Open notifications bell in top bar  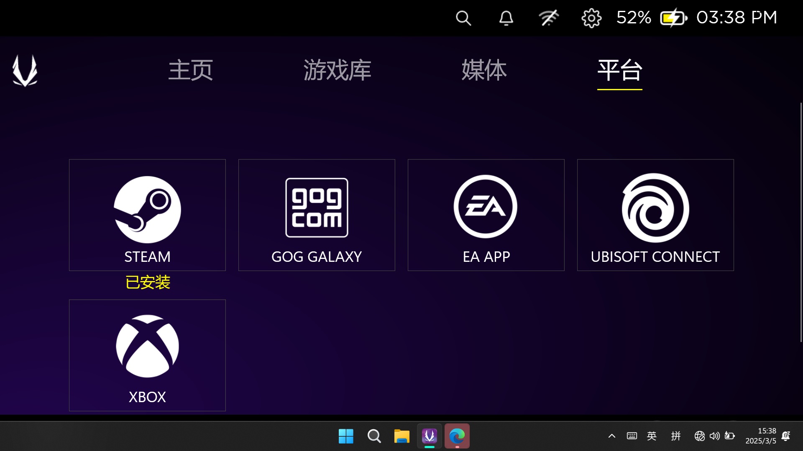click(506, 18)
